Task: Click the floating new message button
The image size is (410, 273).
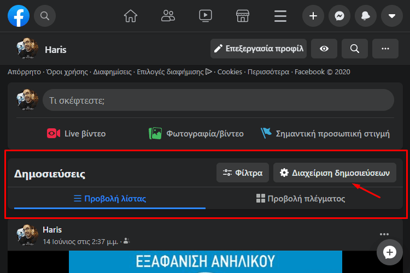Action: 390,252
